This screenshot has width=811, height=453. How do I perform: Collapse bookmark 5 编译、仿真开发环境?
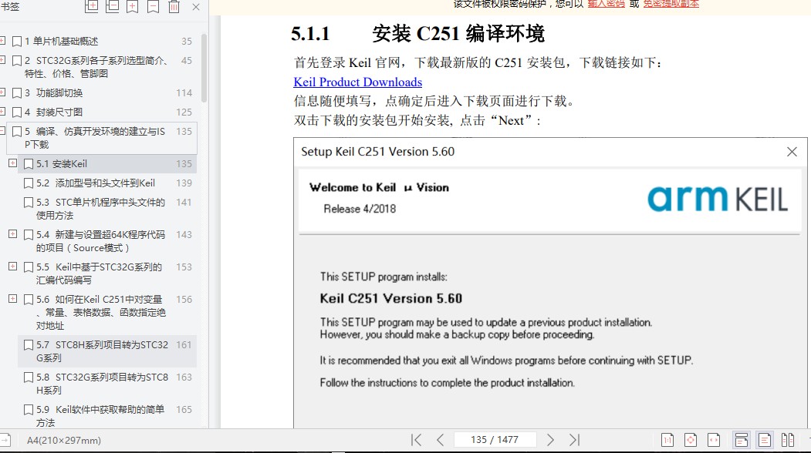pos(2,131)
